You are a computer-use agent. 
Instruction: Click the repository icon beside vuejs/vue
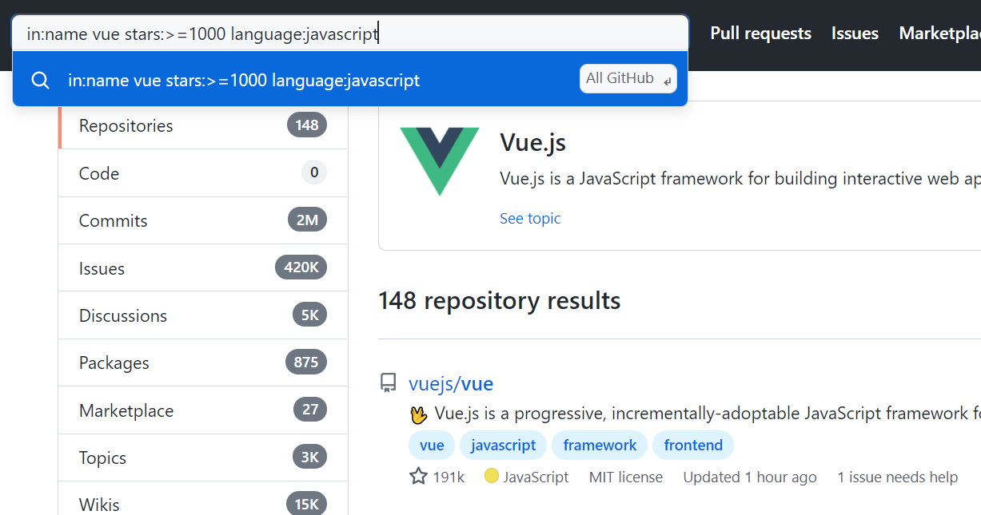coord(389,383)
